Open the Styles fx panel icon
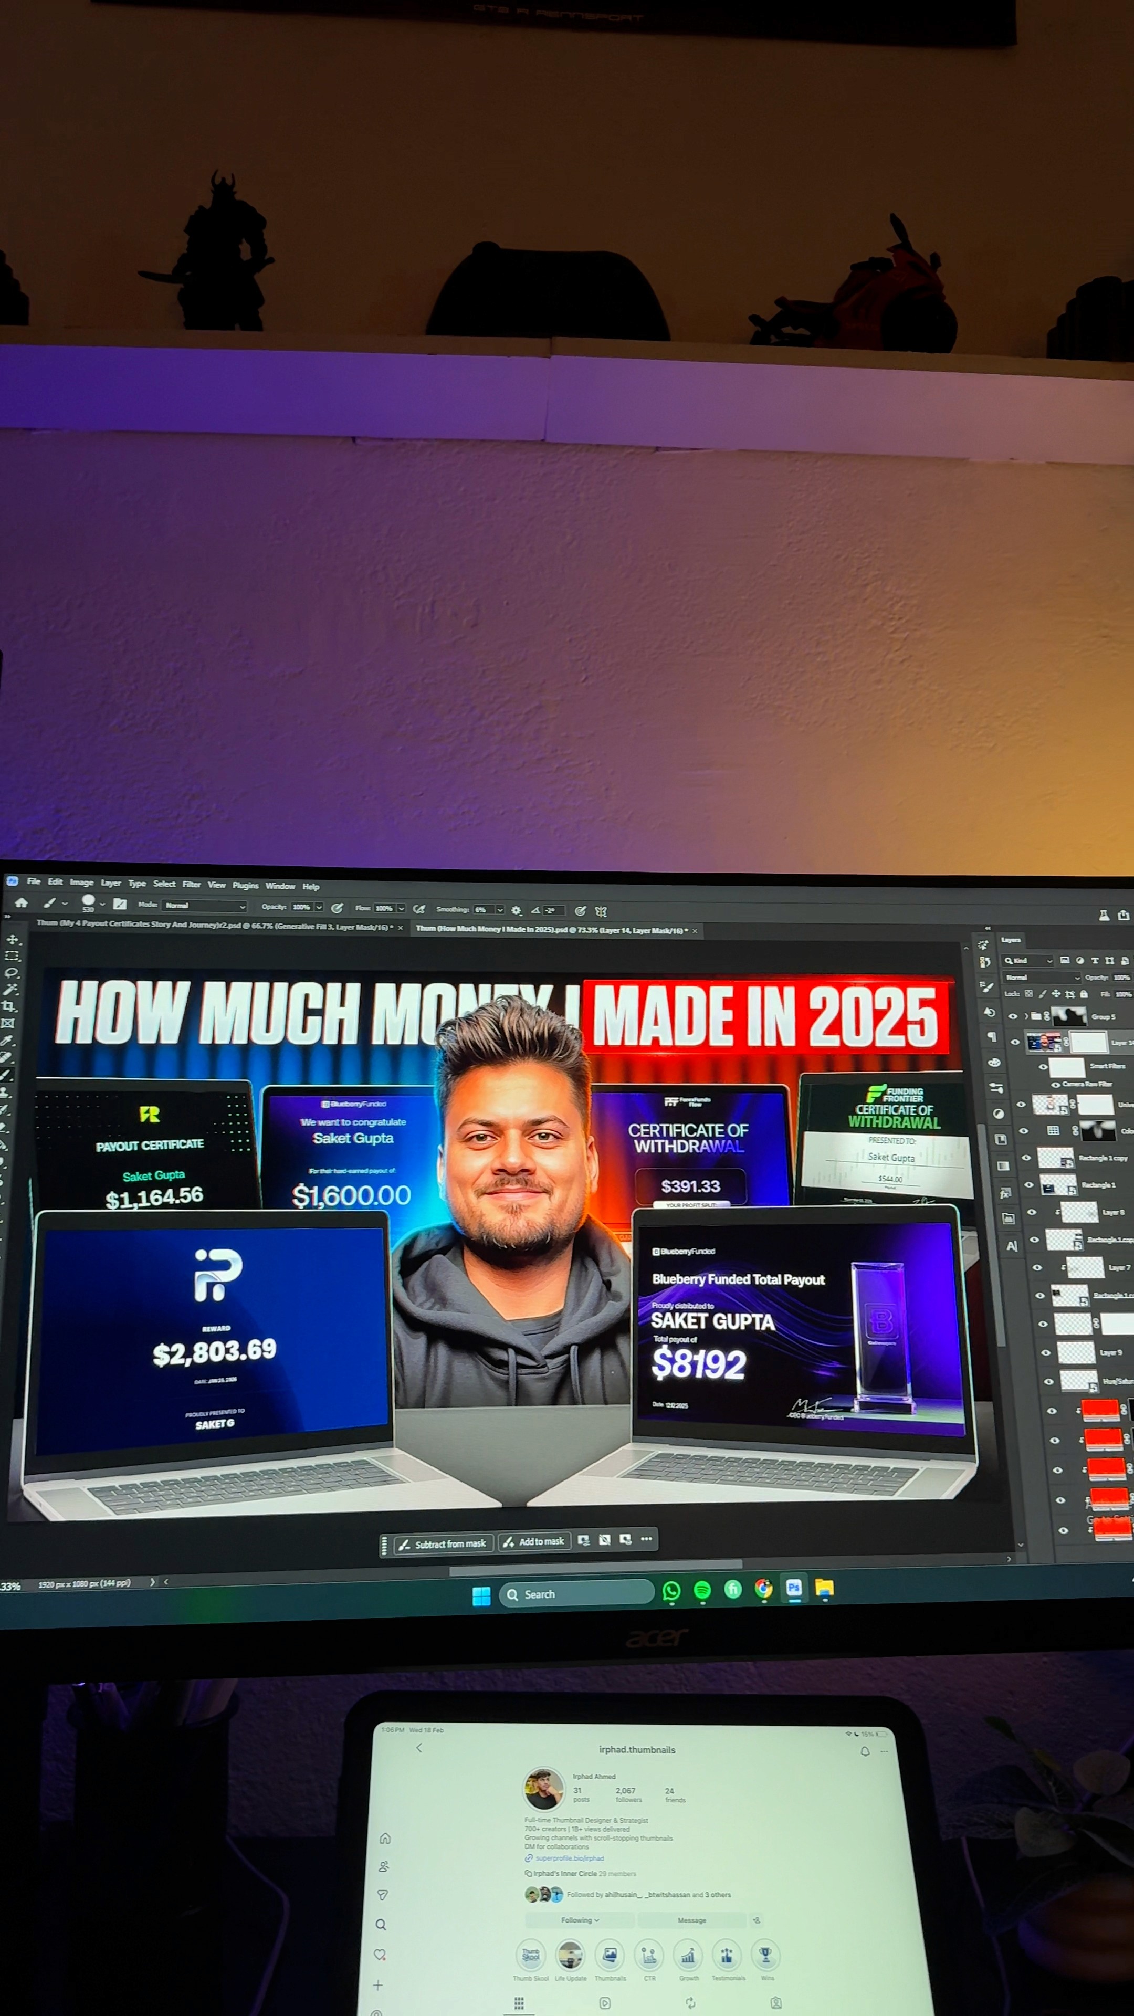 [x=1005, y=1193]
